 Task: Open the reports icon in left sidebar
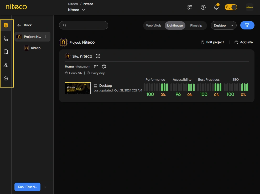point(6,25)
